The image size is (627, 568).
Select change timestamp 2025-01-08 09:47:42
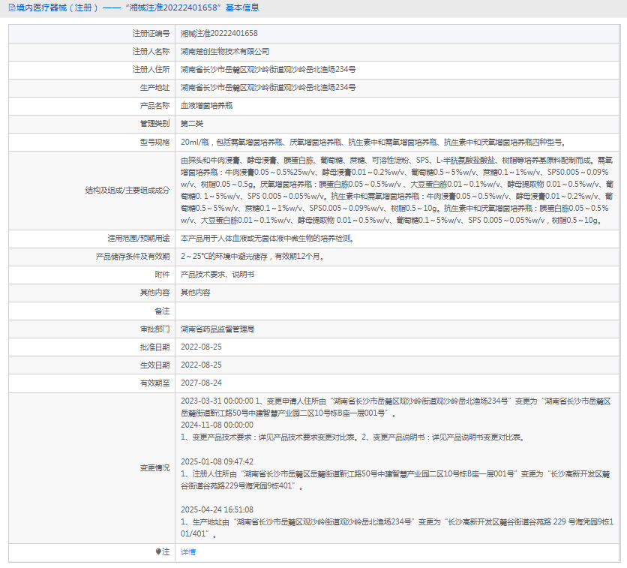click(x=217, y=462)
